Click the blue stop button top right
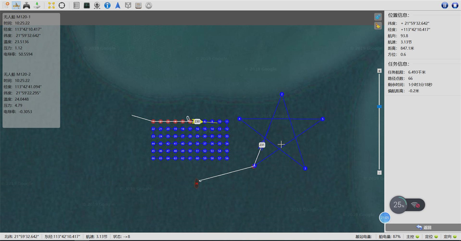 click(x=455, y=5)
